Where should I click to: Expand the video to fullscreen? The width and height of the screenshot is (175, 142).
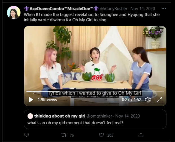159,100
